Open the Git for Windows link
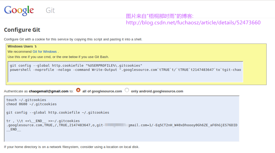This screenshot has height=153, width=275. pyautogui.click(x=45, y=52)
